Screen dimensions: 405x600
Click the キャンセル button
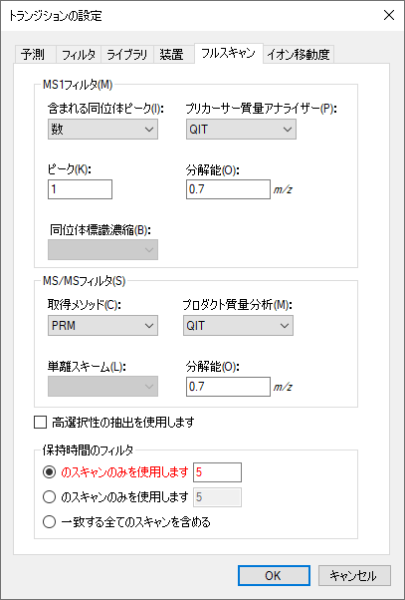pyautogui.click(x=354, y=575)
